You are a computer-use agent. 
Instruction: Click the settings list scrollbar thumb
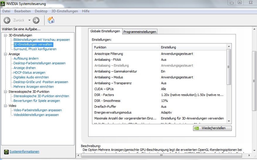click(229, 67)
